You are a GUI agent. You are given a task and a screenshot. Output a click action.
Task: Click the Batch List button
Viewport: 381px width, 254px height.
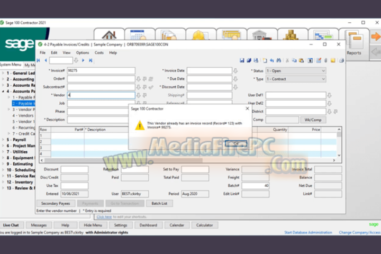point(159,203)
